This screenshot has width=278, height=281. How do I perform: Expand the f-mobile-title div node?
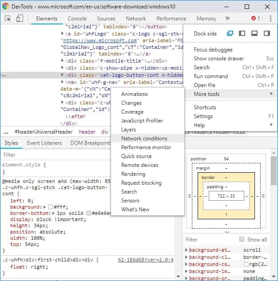(62, 60)
